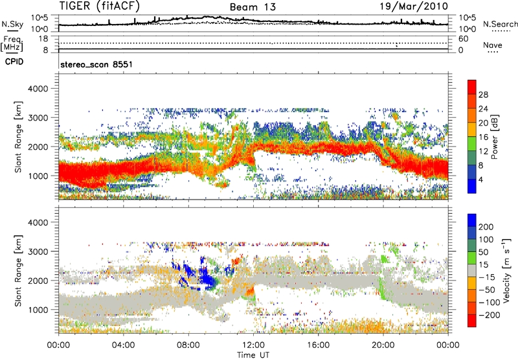This screenshot has width=518, height=359.
Task: Click the '20:00' time axis tick label
Action: click(x=383, y=345)
